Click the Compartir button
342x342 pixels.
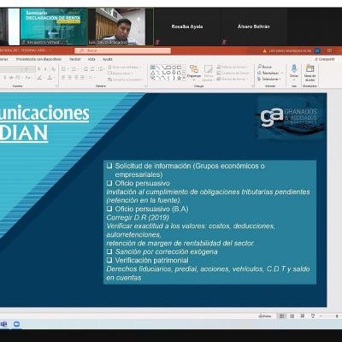coord(325,59)
